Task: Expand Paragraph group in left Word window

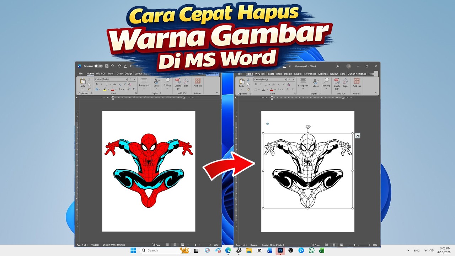Action: (x=144, y=83)
